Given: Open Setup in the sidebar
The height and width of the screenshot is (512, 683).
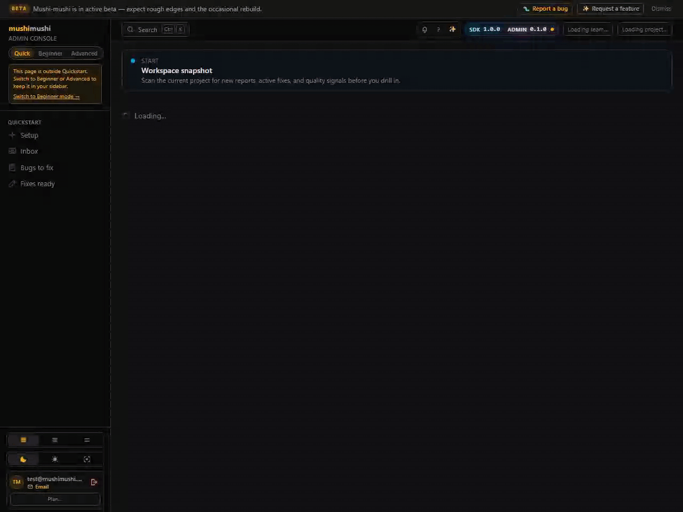Looking at the screenshot, I should [x=55, y=135].
